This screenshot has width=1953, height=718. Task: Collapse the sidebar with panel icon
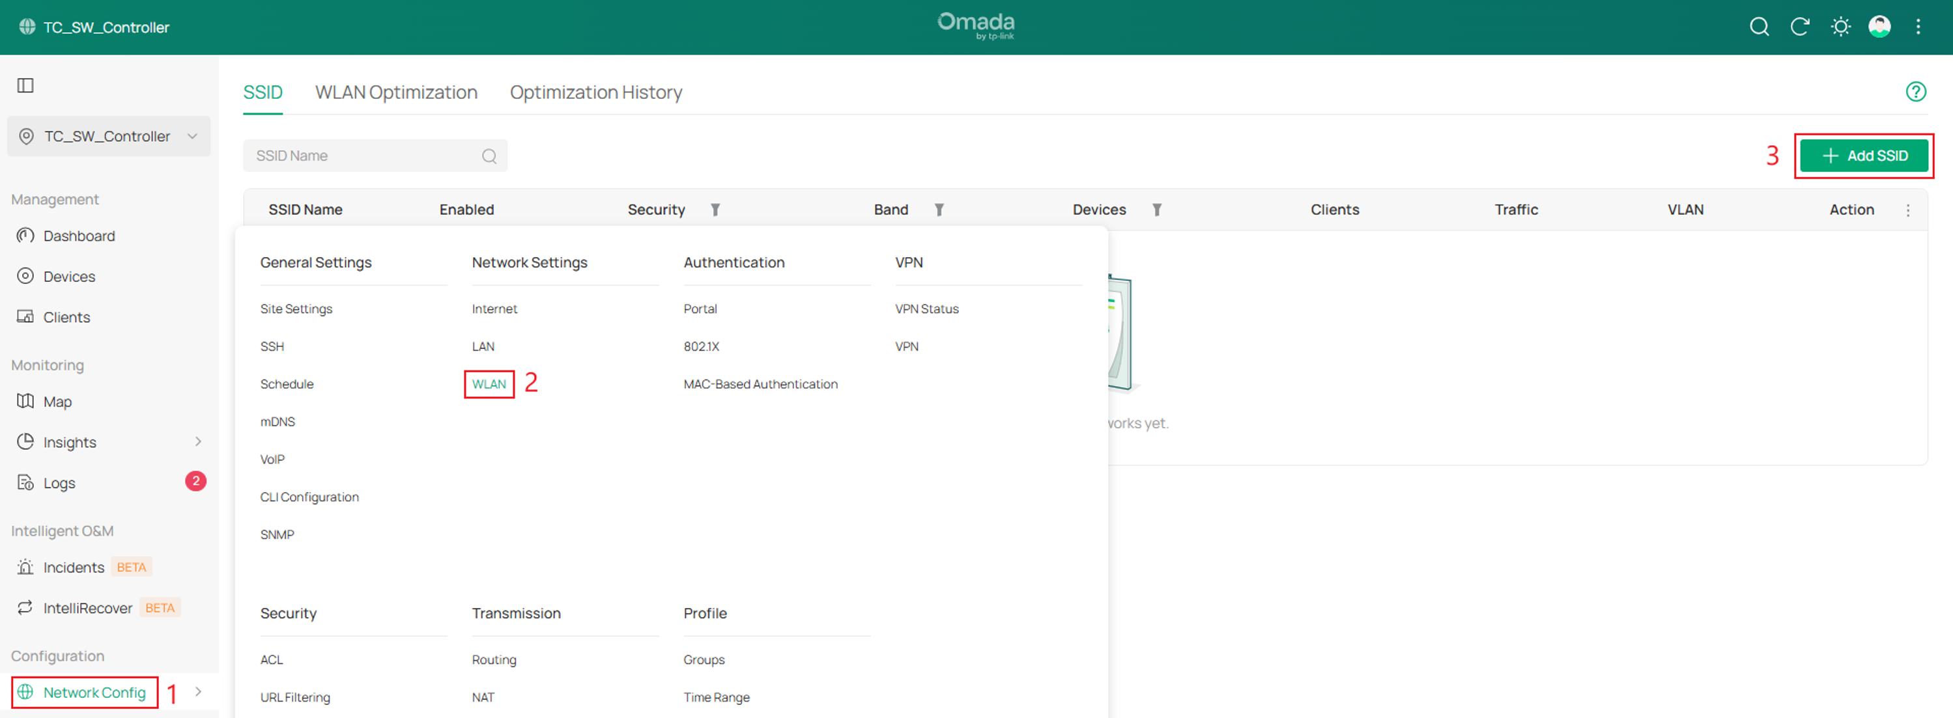coord(26,85)
